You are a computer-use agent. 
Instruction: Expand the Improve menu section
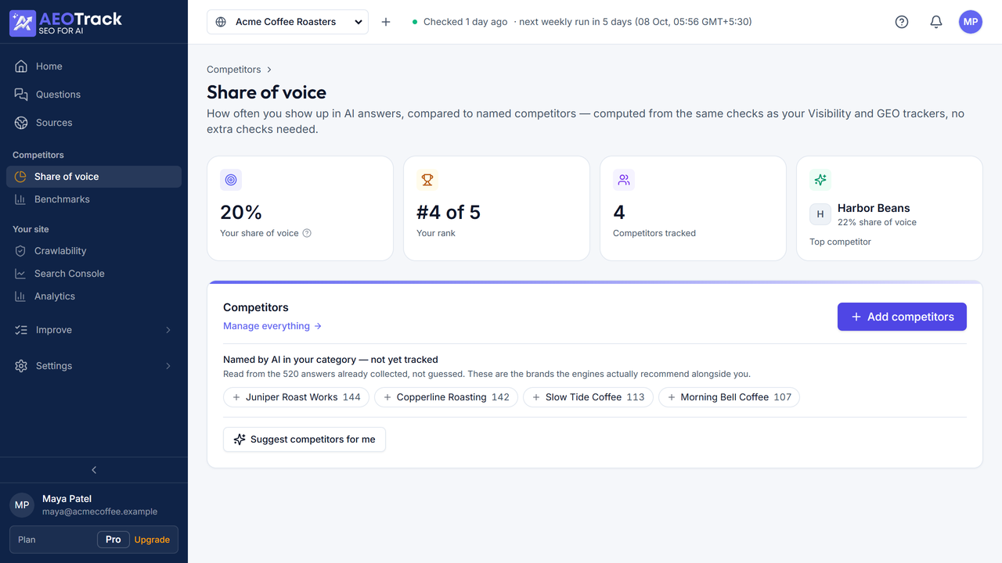[94, 330]
